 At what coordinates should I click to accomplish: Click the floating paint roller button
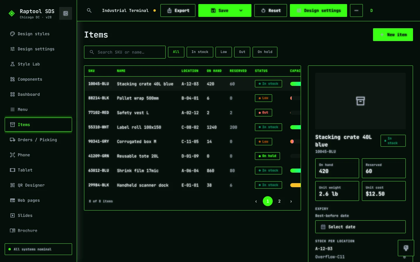tap(406, 248)
